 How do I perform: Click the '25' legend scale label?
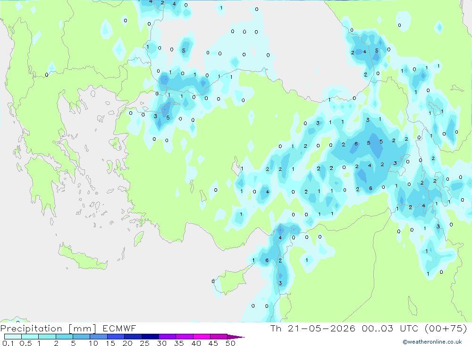coord(144,343)
